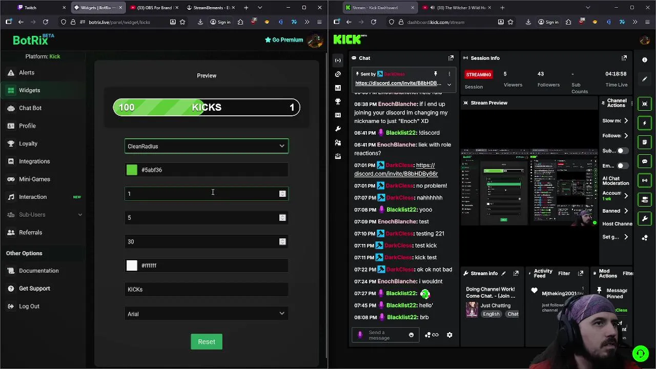This screenshot has width=656, height=369.
Task: Pop out the Activity Feed panel
Action: (x=581, y=273)
